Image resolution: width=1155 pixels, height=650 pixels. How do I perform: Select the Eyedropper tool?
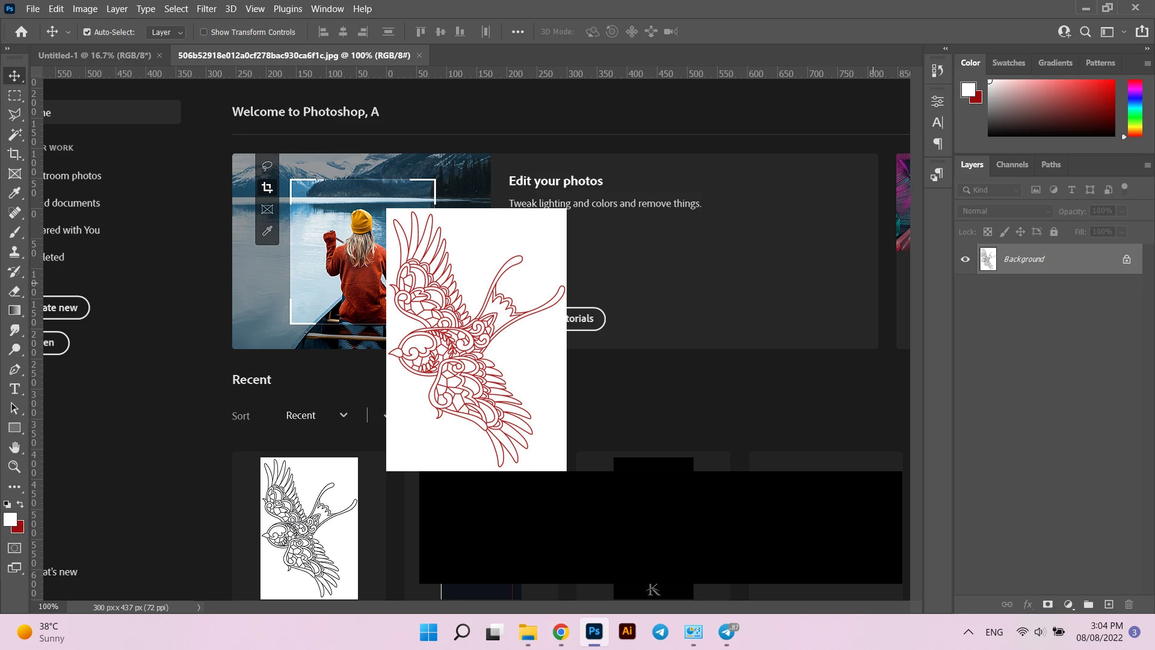point(14,193)
